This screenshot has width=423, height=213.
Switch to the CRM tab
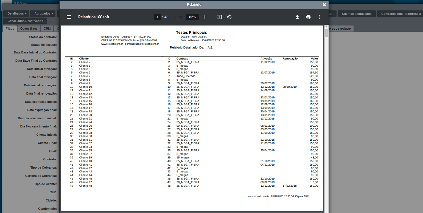click(x=47, y=29)
